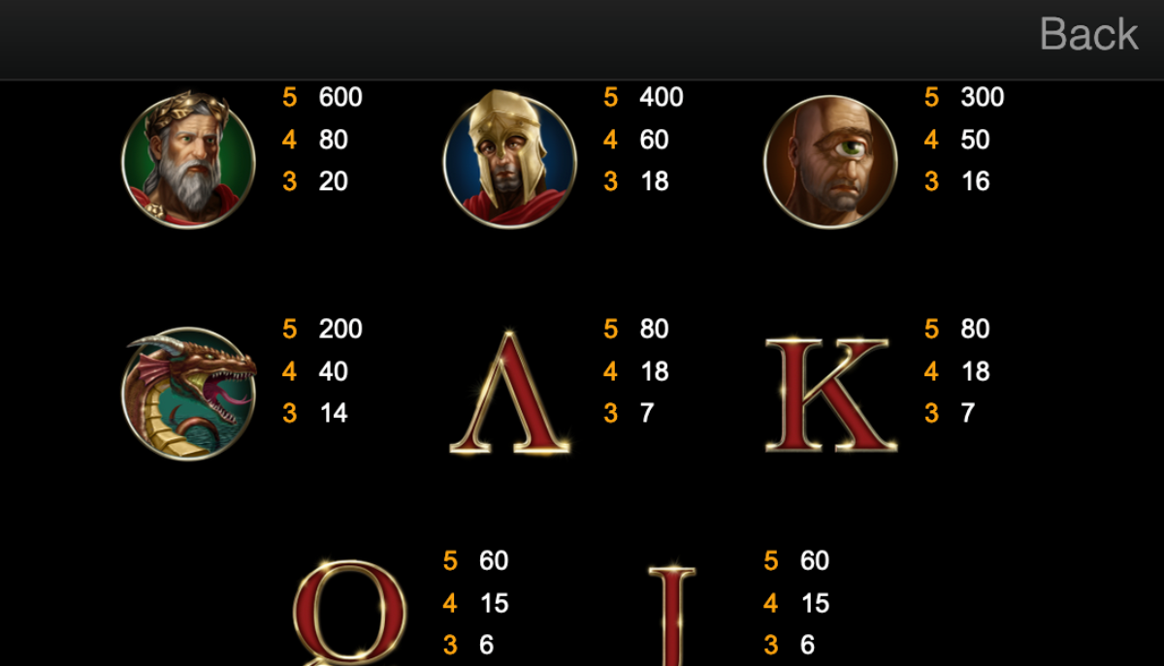Select the golden helmet warrior icon
1164x666 pixels.
pyautogui.click(x=509, y=159)
